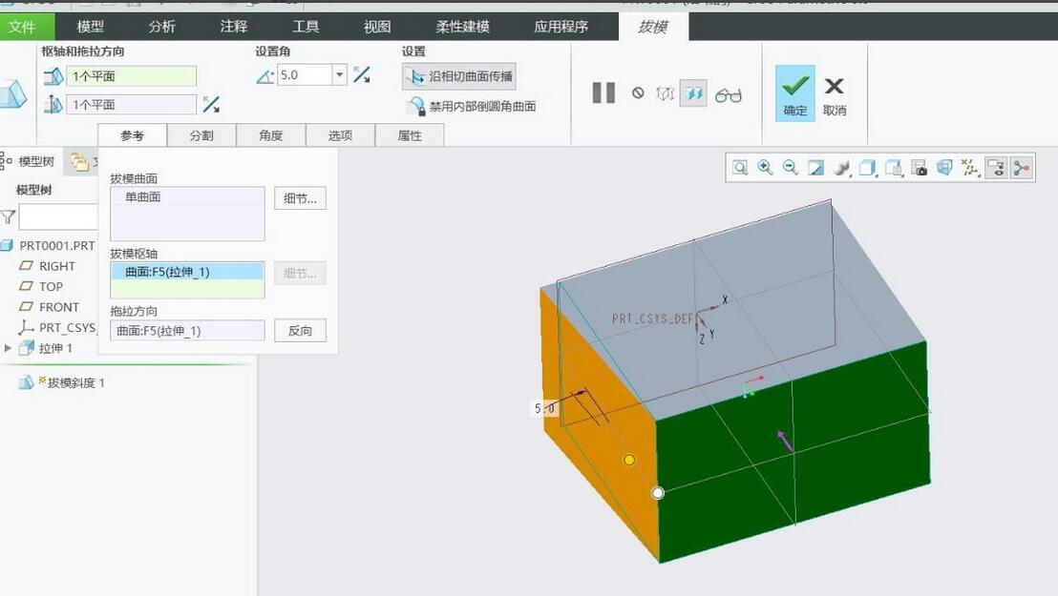This screenshot has height=596, width=1058.
Task: Switch to the 模型 ribbon tab
Action: pos(91,27)
